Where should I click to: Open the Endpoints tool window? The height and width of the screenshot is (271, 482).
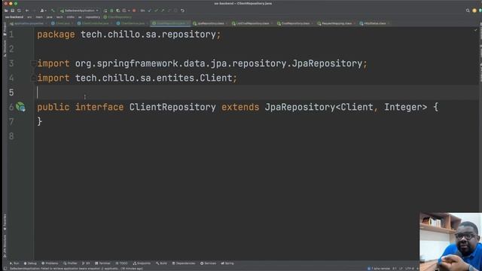point(142,263)
